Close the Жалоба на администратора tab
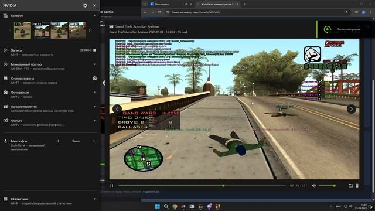Screen dimensions: 375x211 [x=237, y=4]
